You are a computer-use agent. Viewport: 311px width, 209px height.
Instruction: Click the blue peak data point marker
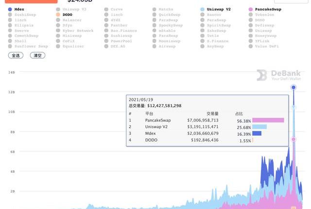tap(294, 87)
